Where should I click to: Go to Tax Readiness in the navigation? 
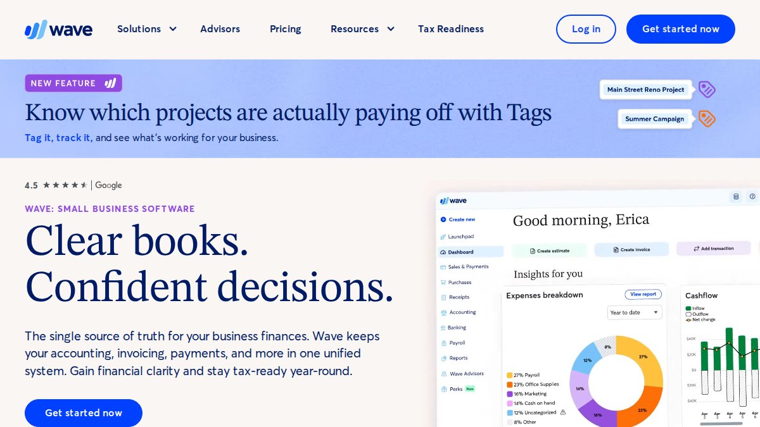coord(451,29)
